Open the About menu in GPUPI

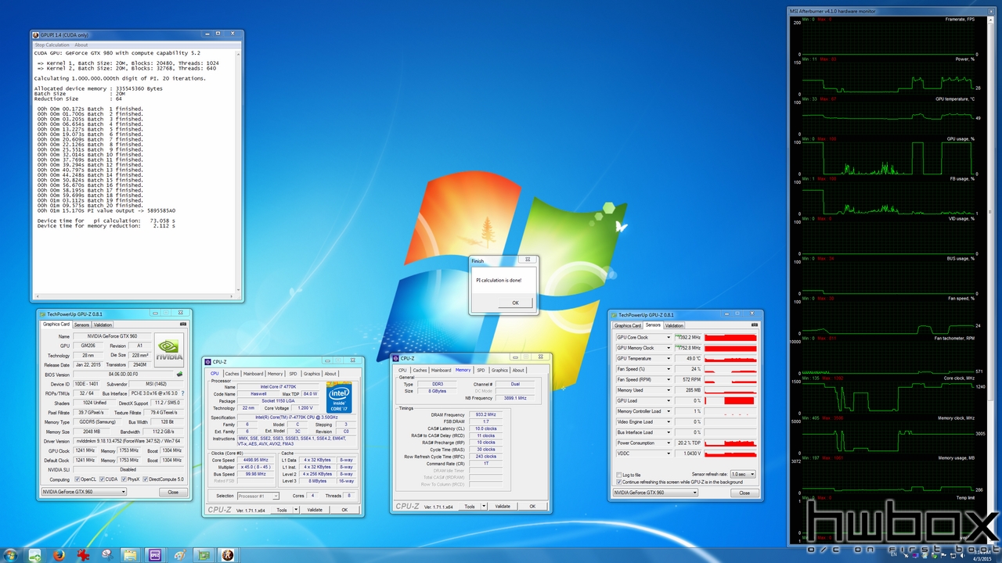(81, 45)
